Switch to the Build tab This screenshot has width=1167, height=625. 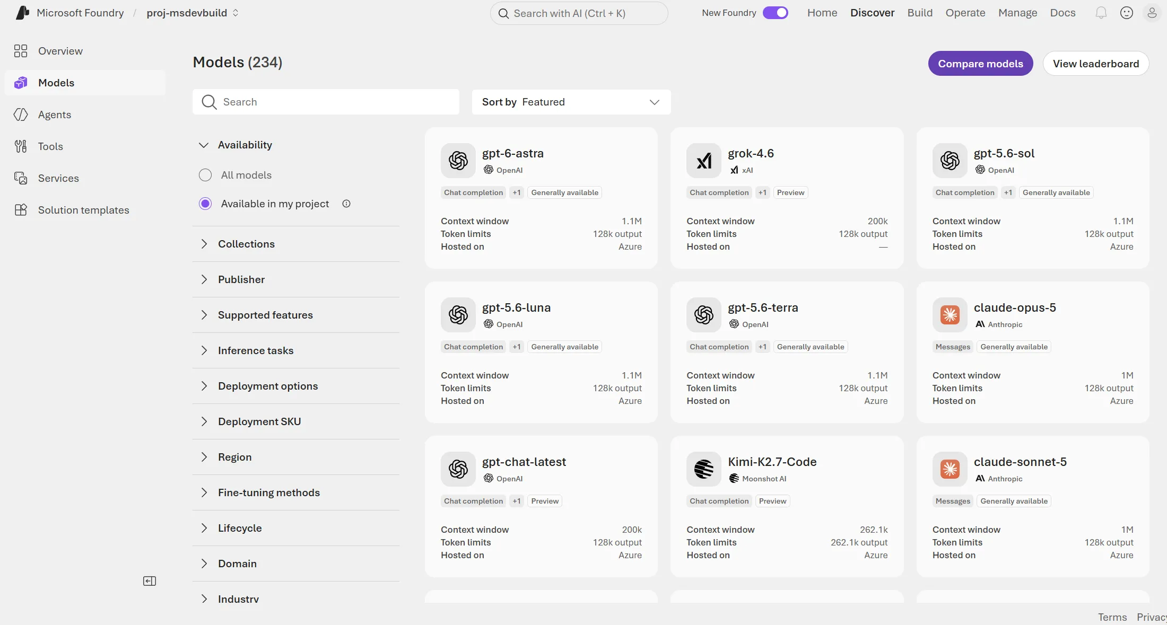point(920,13)
